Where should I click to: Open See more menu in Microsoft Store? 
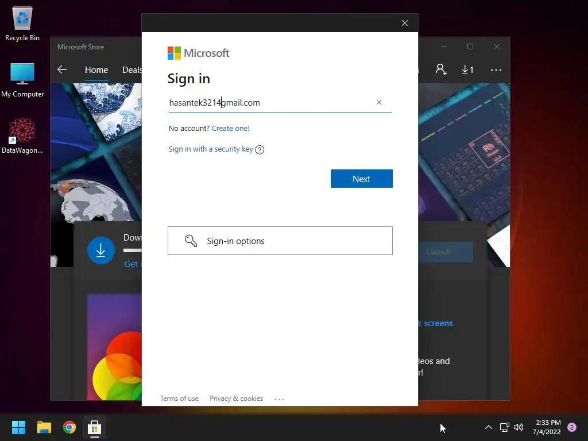click(496, 69)
